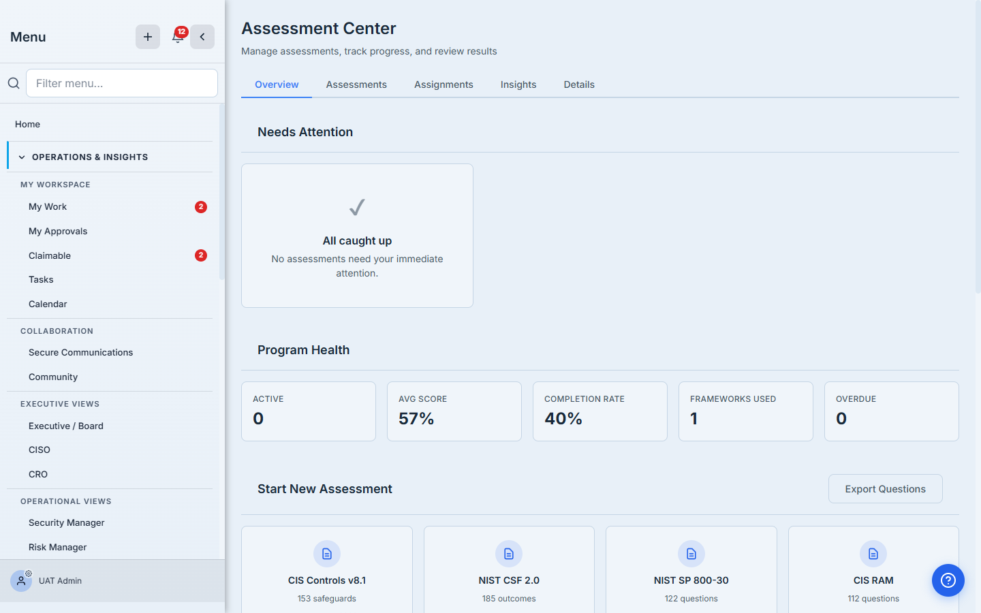Open the Calendar menu item
This screenshot has width=981, height=613.
pyautogui.click(x=110, y=304)
